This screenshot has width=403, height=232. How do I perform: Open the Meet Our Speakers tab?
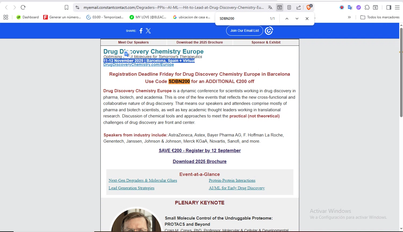[x=134, y=42]
